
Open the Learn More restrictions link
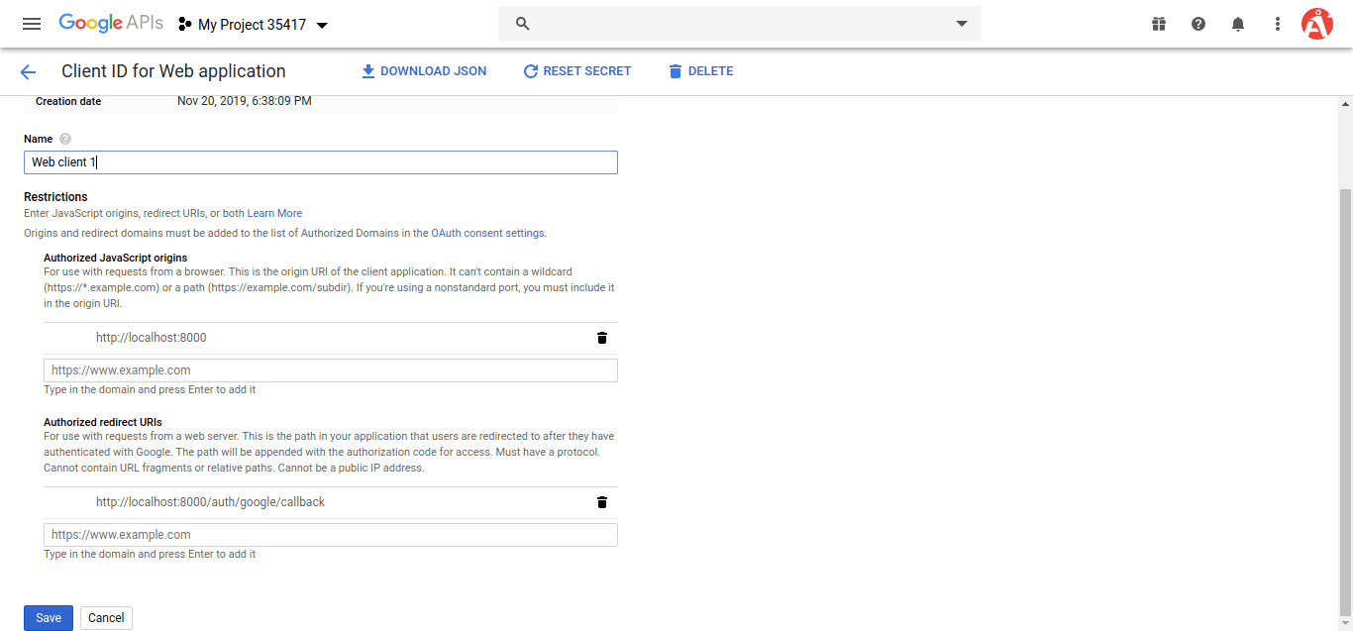[x=274, y=212]
